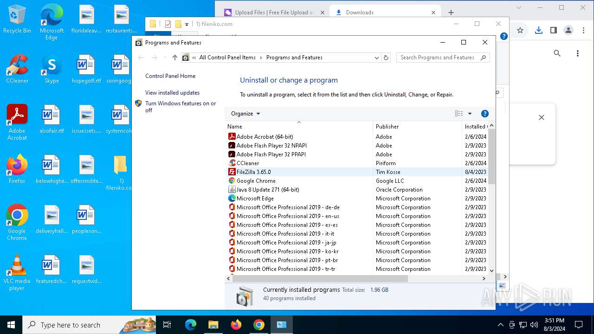Expand the view options dropdown arrow
The width and height of the screenshot is (594, 334).
(x=470, y=114)
